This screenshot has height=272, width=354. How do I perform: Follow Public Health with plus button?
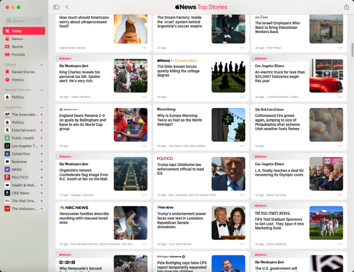click(x=41, y=138)
